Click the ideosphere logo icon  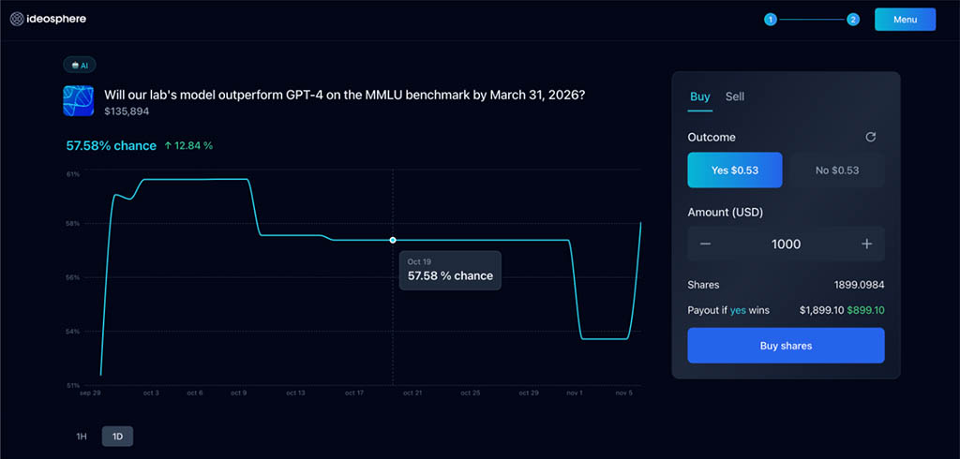pyautogui.click(x=17, y=19)
